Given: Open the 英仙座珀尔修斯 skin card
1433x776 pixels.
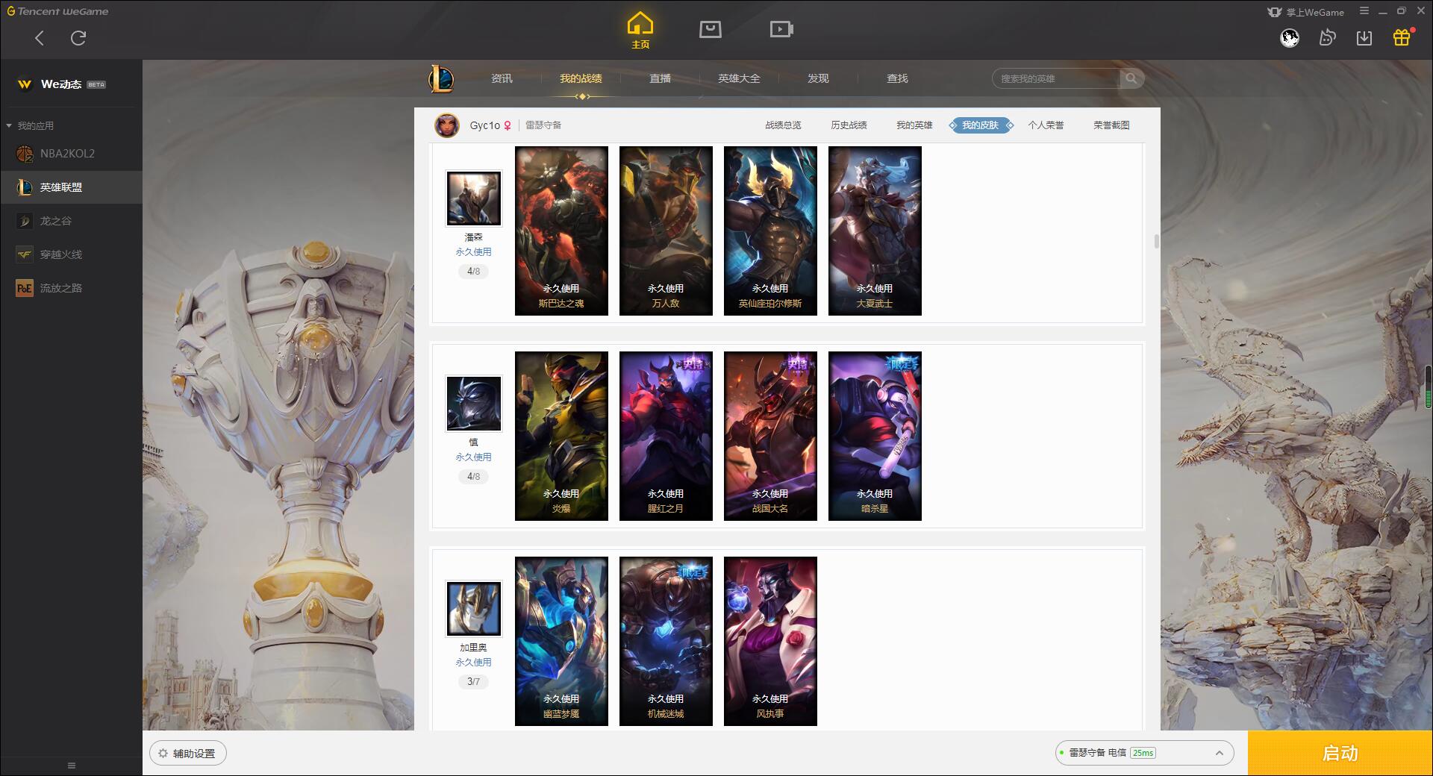Looking at the screenshot, I should [x=770, y=231].
